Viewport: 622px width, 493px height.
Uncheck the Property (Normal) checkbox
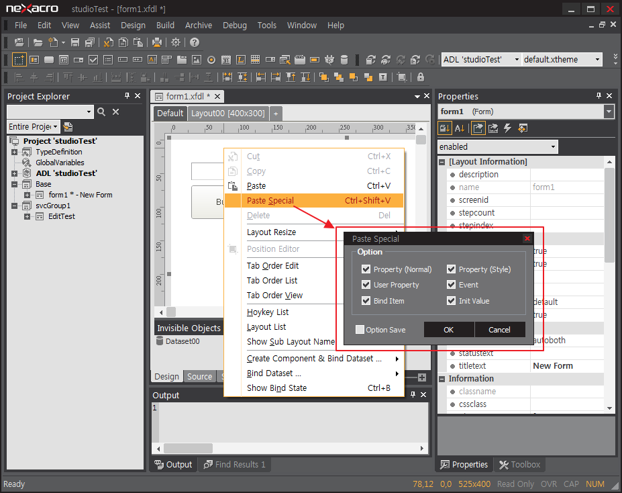(x=366, y=269)
